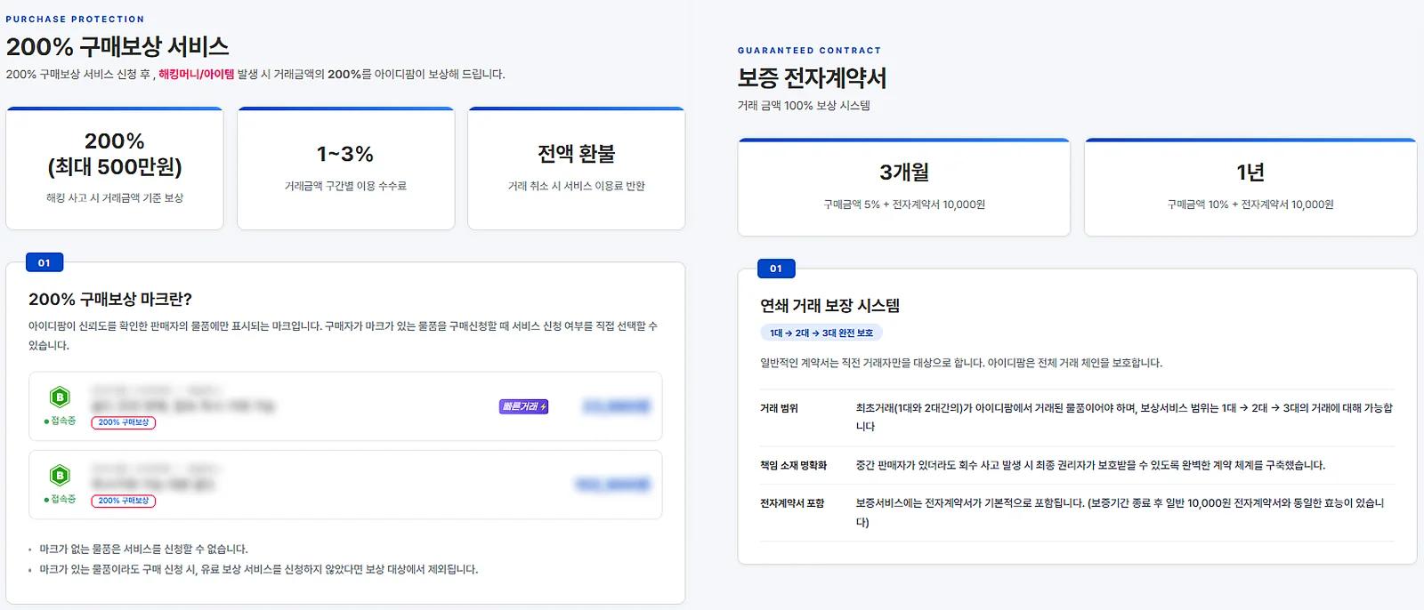Click description starting 중간 판매자가 있더라도
Viewport: 1424px width, 610px height.
point(1090,465)
